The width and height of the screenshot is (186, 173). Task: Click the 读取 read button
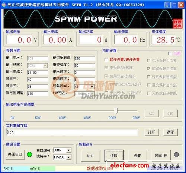pos(114,156)
